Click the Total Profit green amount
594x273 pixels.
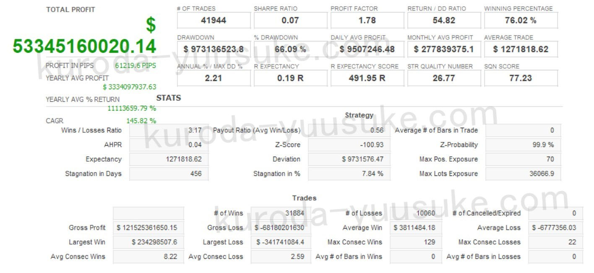84,46
